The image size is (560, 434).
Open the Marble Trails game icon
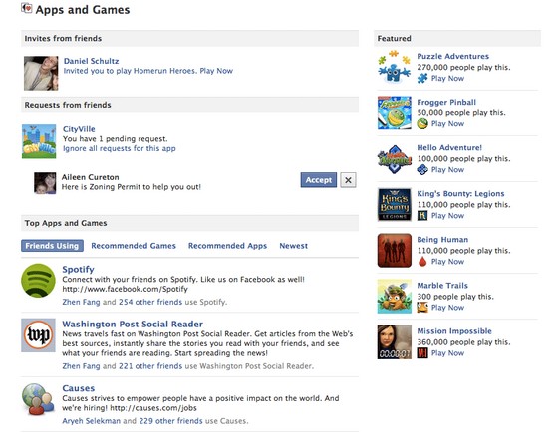395,297
